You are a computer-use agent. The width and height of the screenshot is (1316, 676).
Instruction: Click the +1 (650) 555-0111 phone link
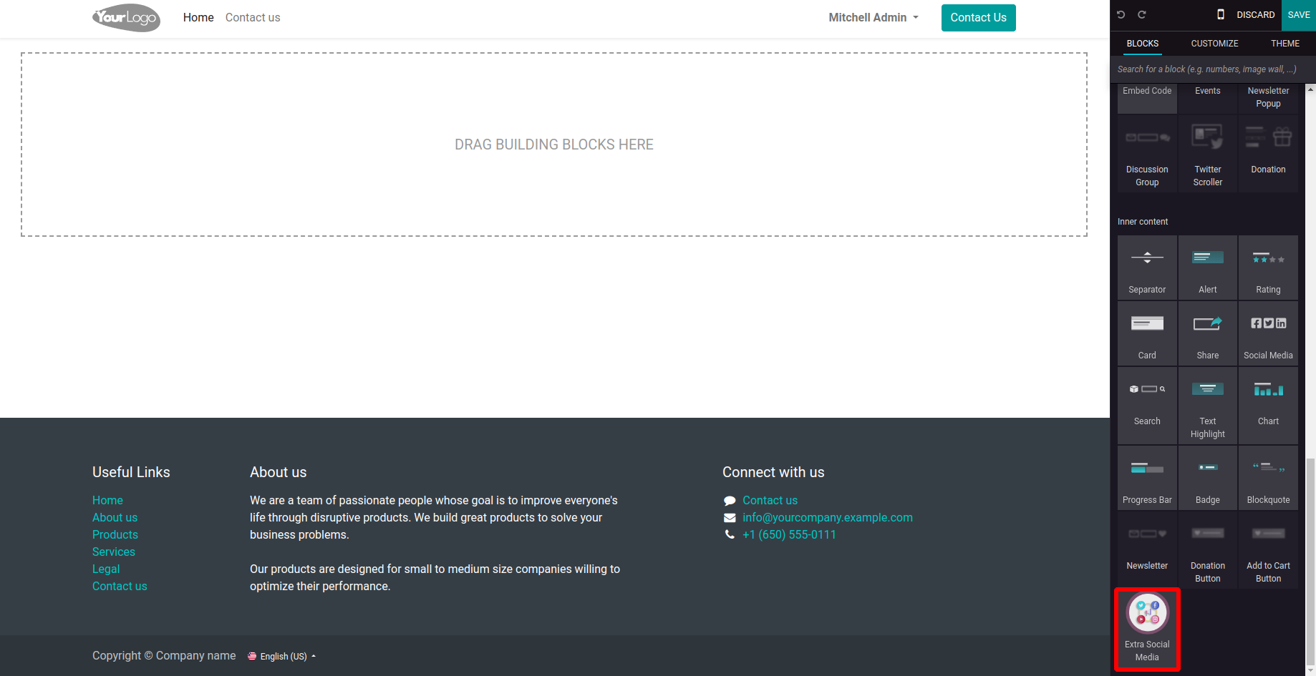789,534
